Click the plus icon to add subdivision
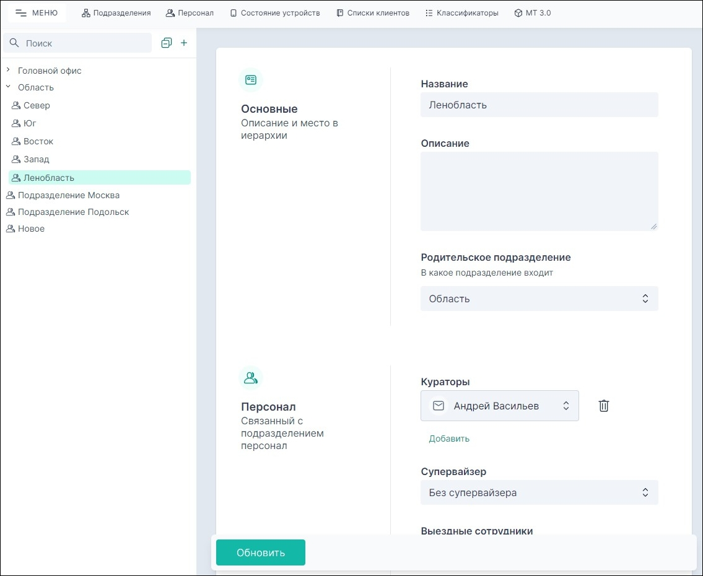The width and height of the screenshot is (703, 576). (x=183, y=43)
